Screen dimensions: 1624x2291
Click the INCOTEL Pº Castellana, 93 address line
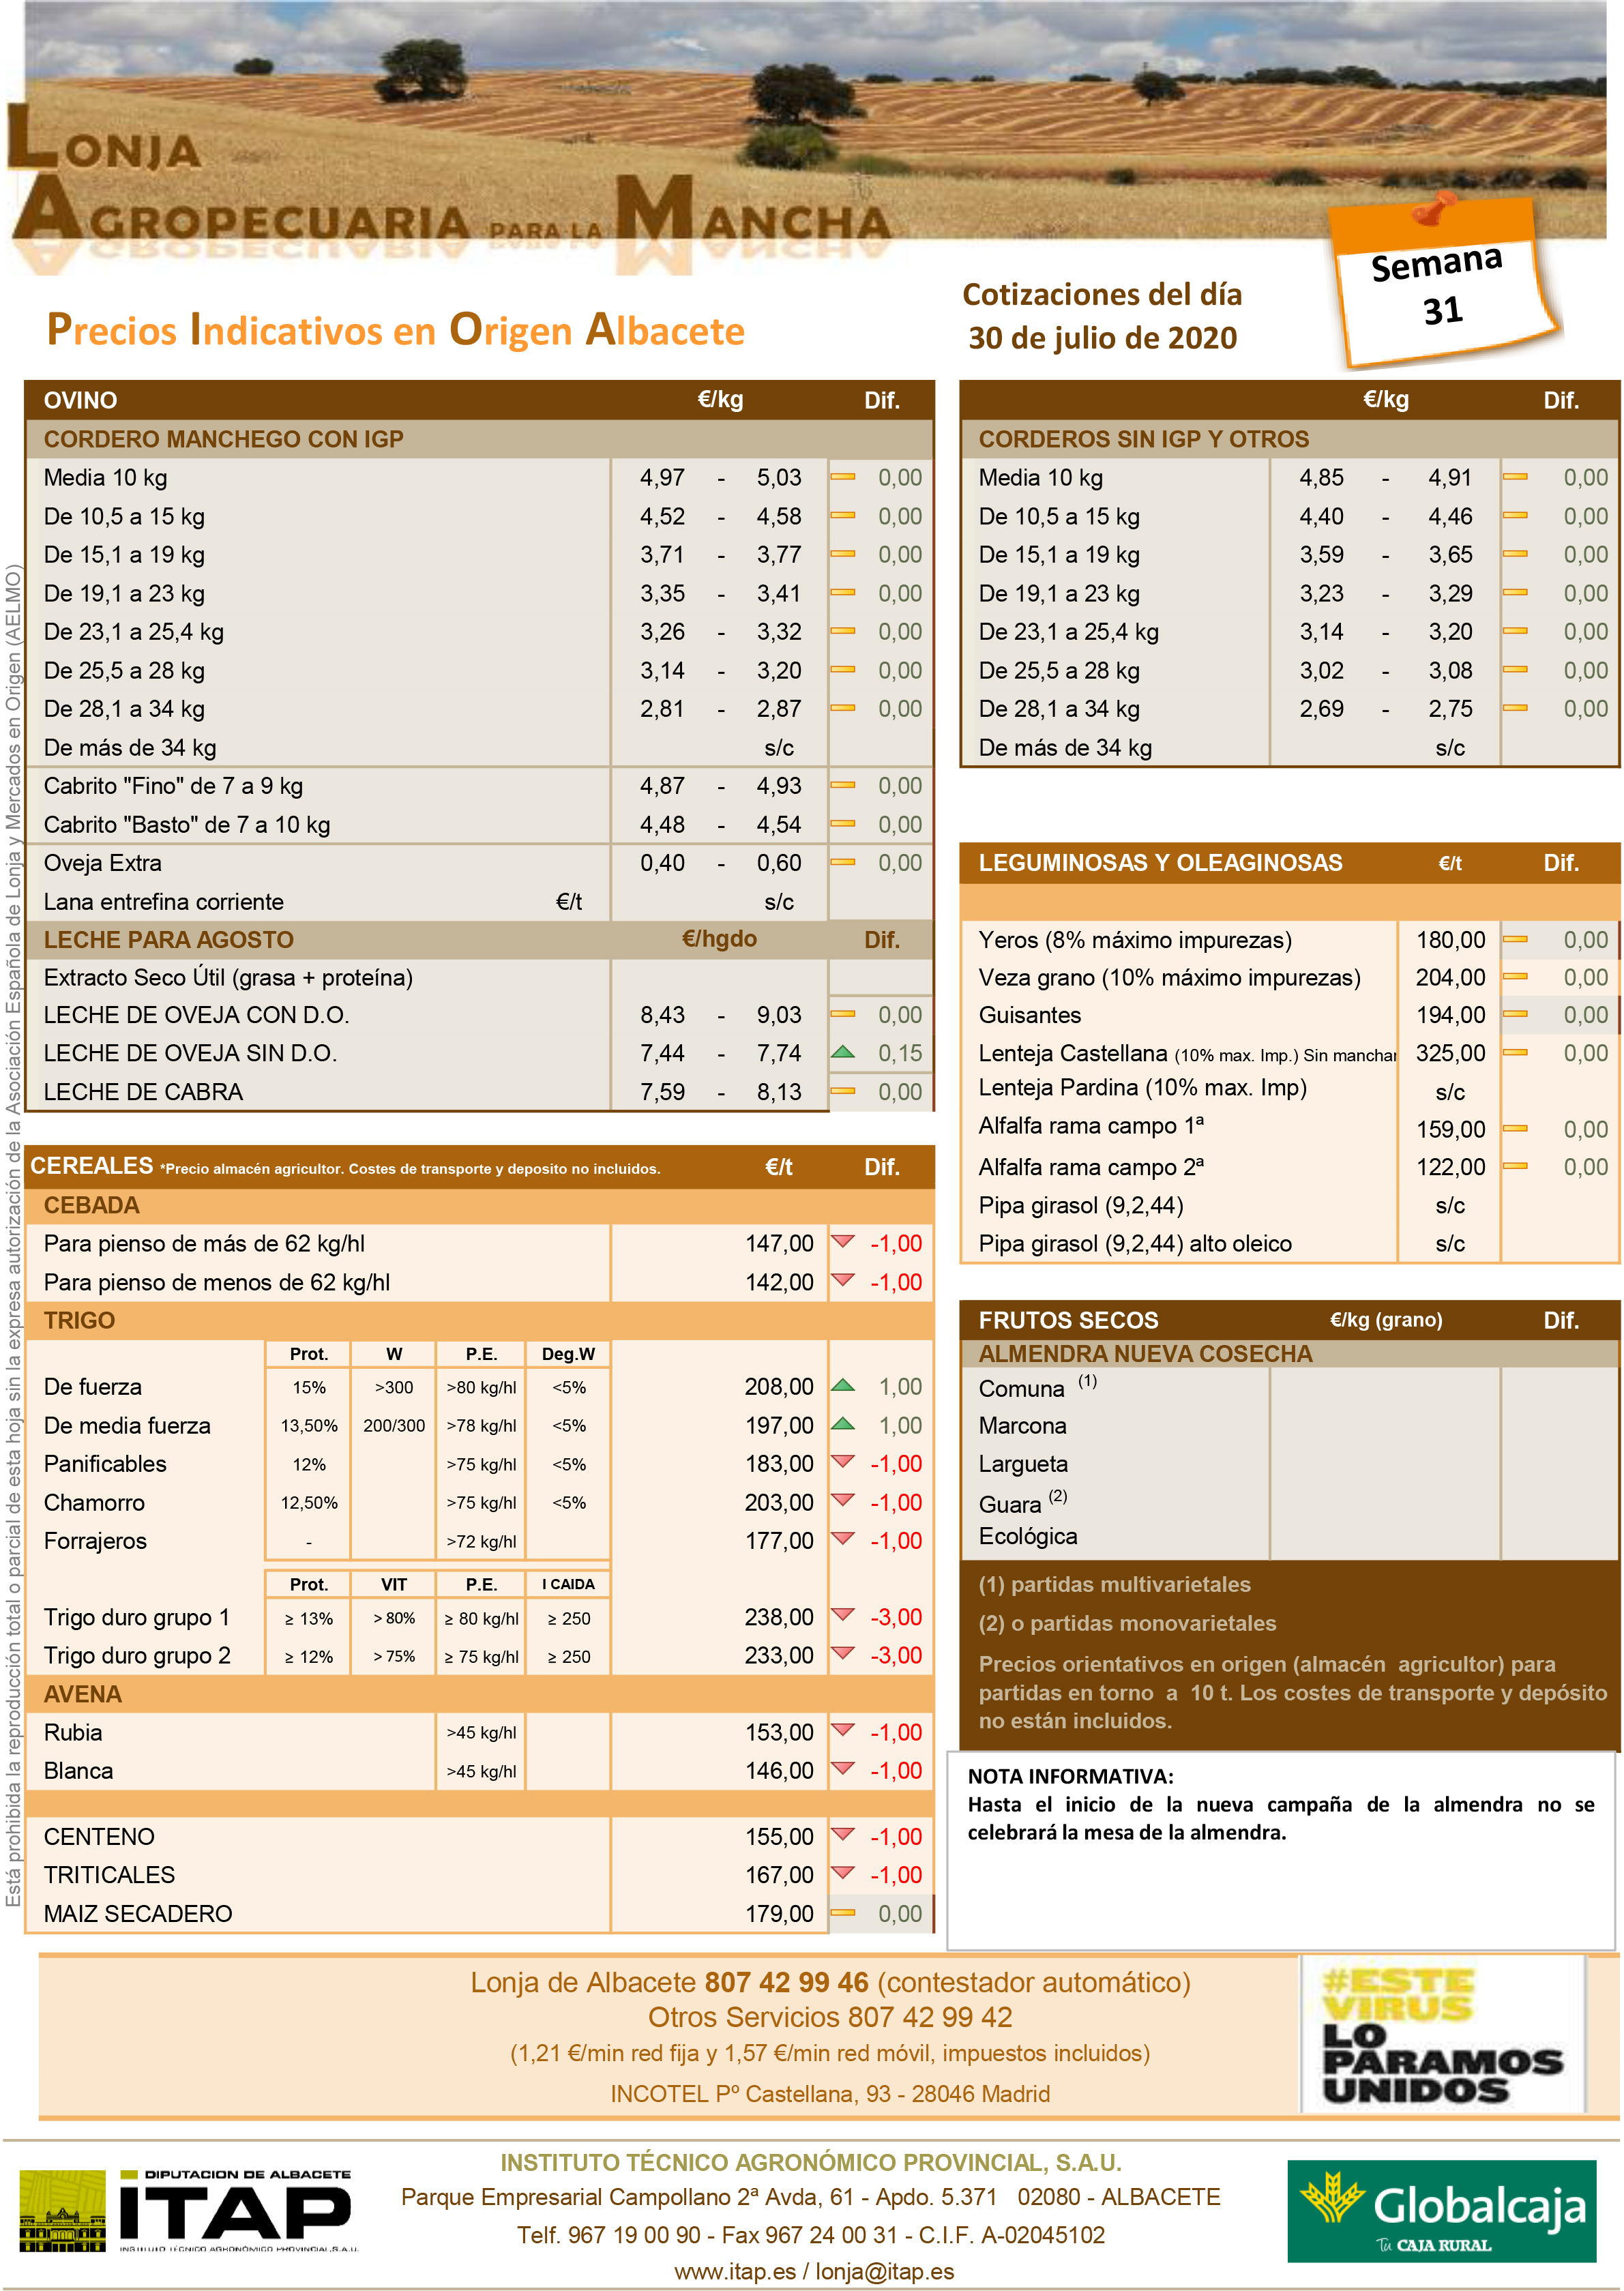click(x=830, y=2093)
